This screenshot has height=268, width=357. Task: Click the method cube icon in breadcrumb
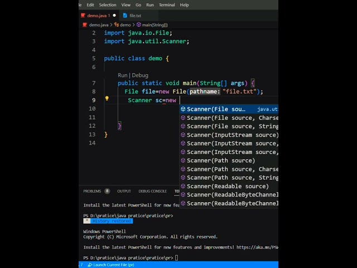pos(139,25)
